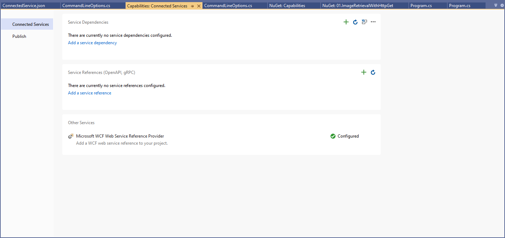Image resolution: width=505 pixels, height=238 pixels.
Task: Select Connected Services in the left sidebar
Action: coord(30,24)
